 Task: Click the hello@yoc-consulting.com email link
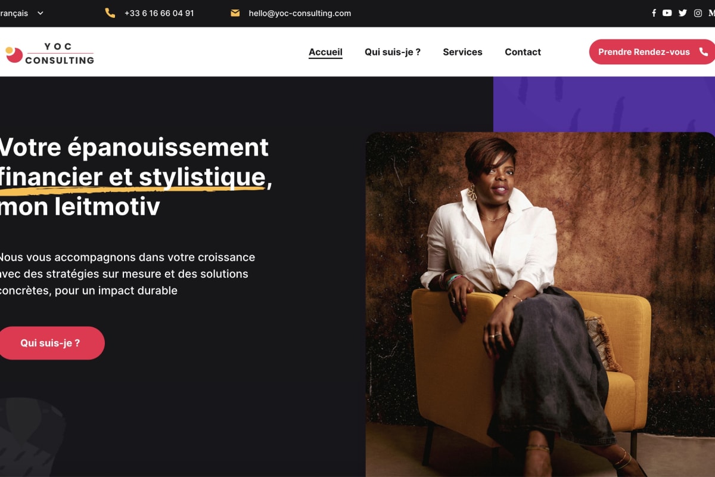tap(300, 13)
